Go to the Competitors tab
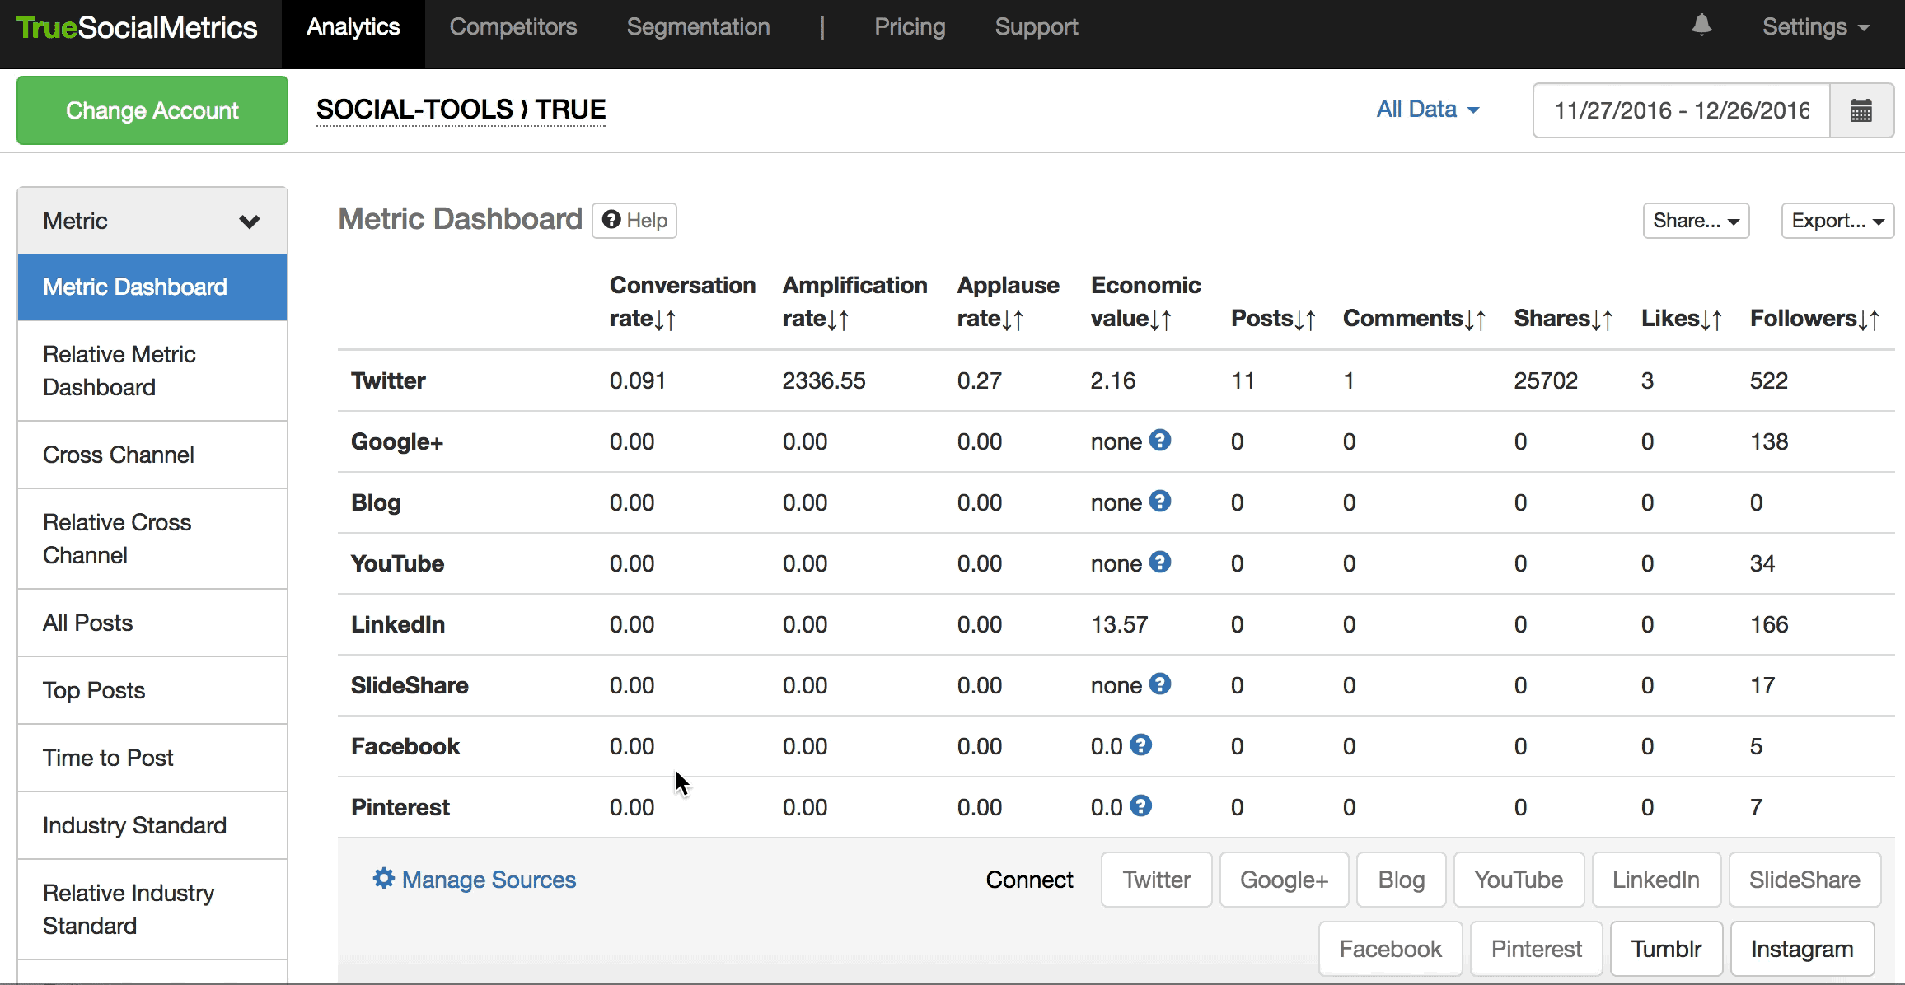Screen dimensions: 1905x985 (x=513, y=27)
